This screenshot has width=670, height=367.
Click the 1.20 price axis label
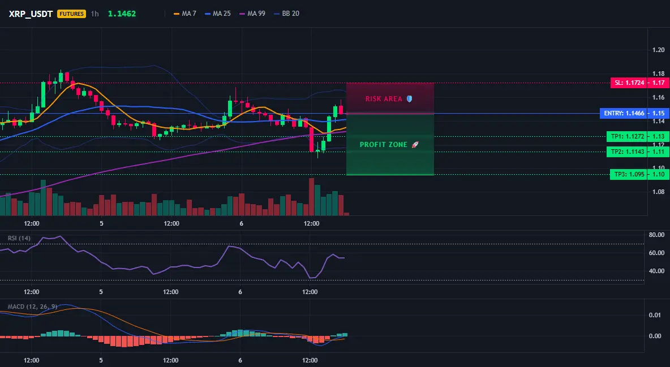pos(659,50)
